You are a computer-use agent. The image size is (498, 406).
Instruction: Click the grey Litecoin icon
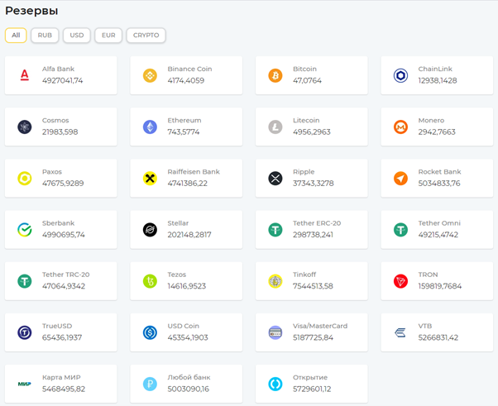pos(275,127)
